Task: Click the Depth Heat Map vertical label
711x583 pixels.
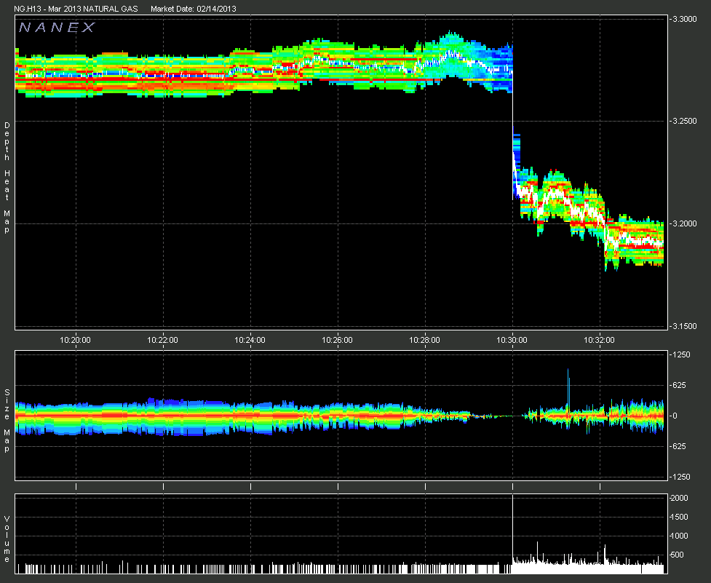Action: 7,178
